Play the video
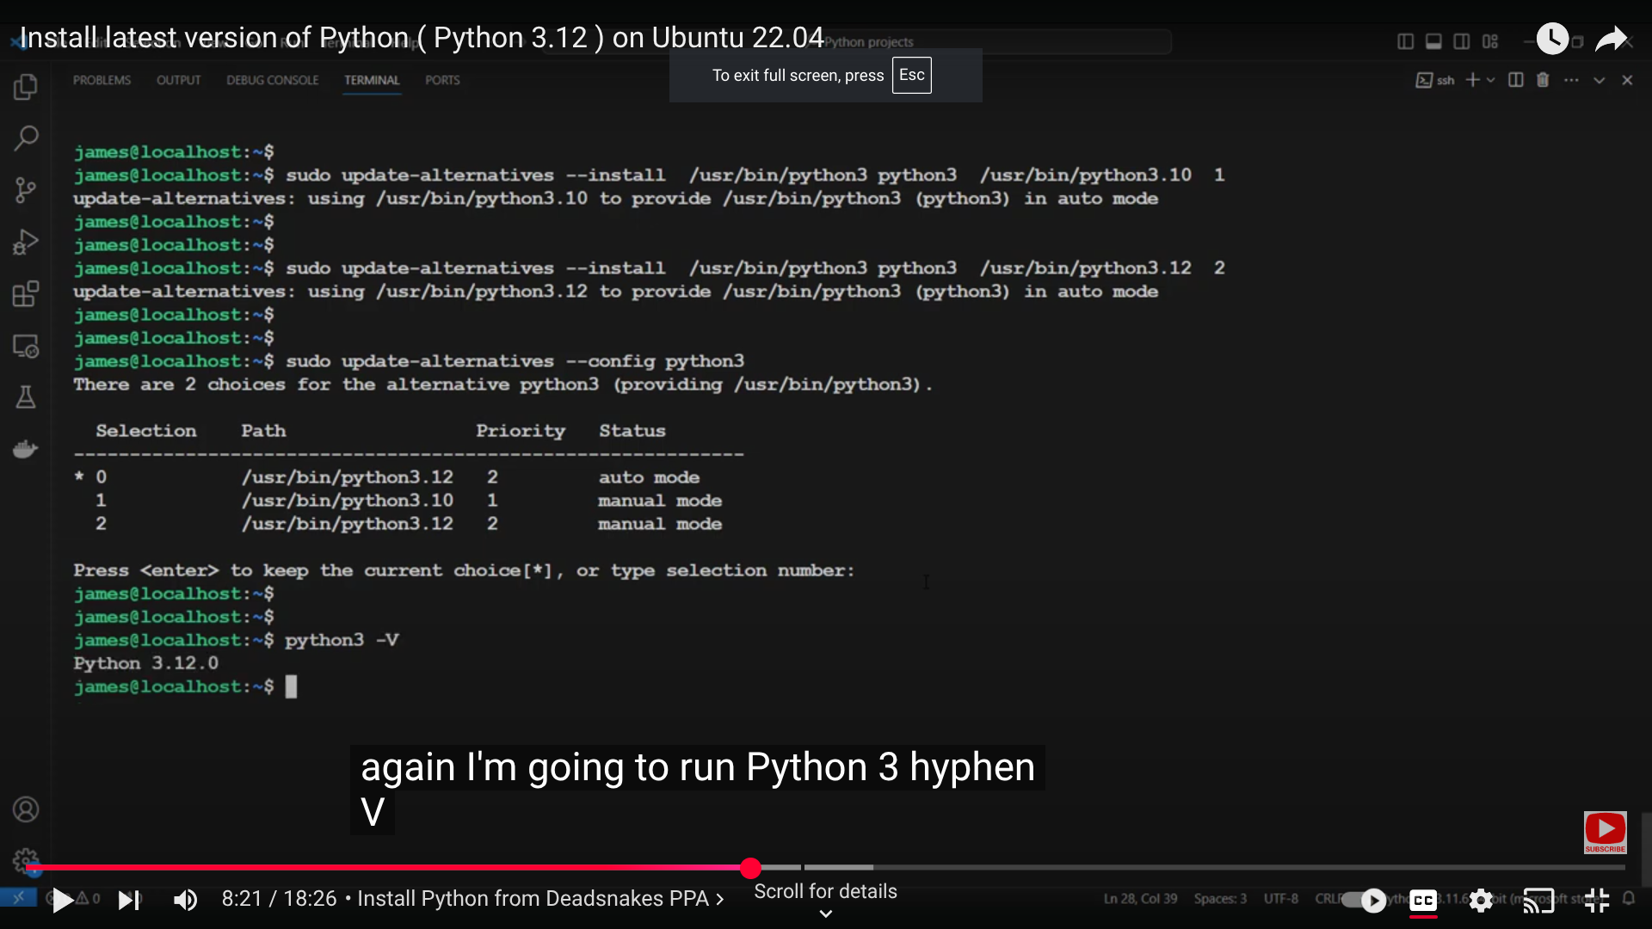The image size is (1652, 929). 62,901
